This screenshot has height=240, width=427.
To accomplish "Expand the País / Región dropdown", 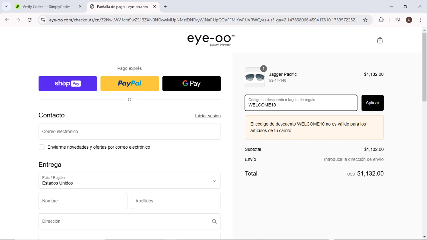I will click(130, 181).
